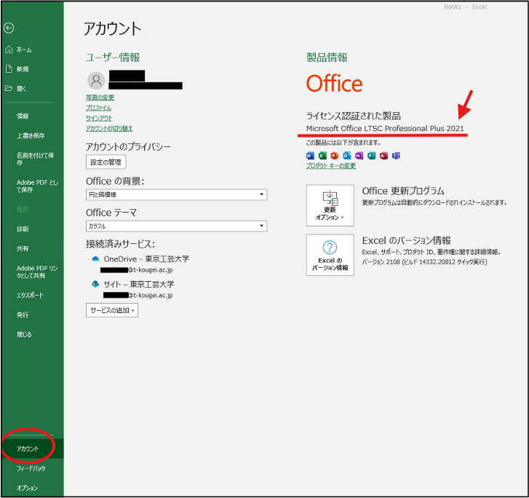This screenshot has height=498, width=529.
Task: Select 発行 in the sidebar
Action: click(x=23, y=315)
